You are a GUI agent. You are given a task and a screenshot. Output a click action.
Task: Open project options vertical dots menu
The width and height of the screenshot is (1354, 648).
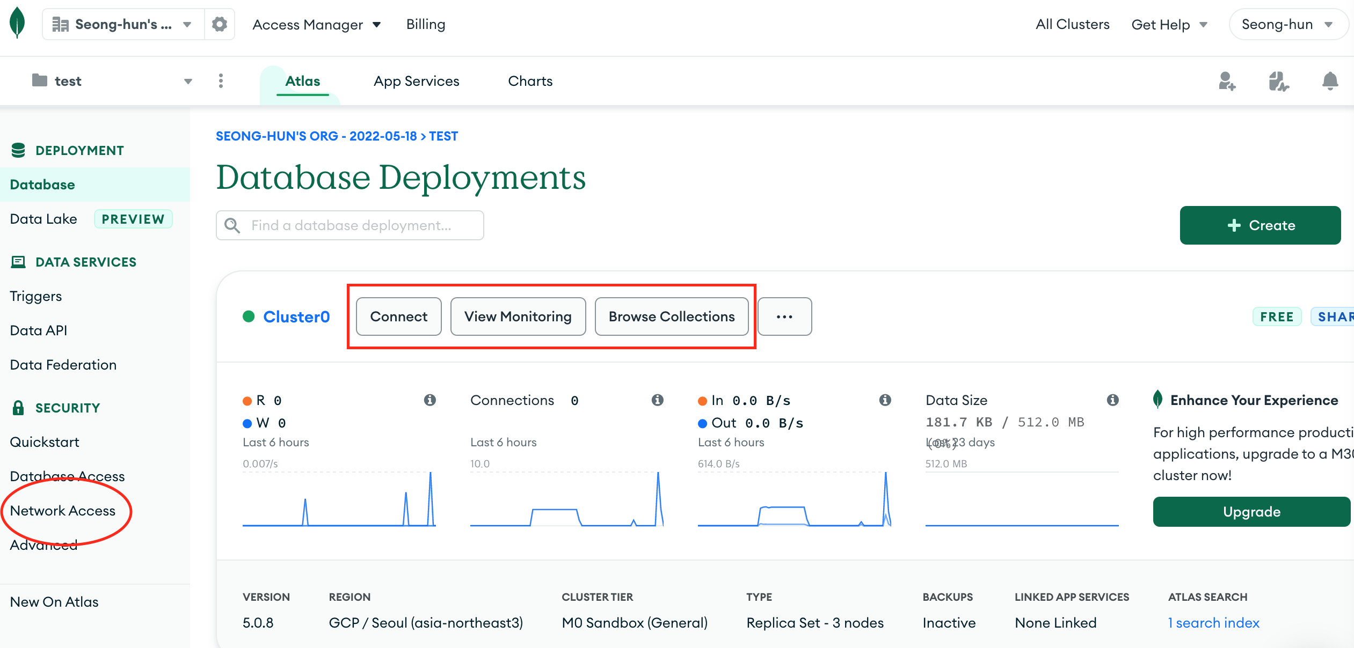(221, 81)
